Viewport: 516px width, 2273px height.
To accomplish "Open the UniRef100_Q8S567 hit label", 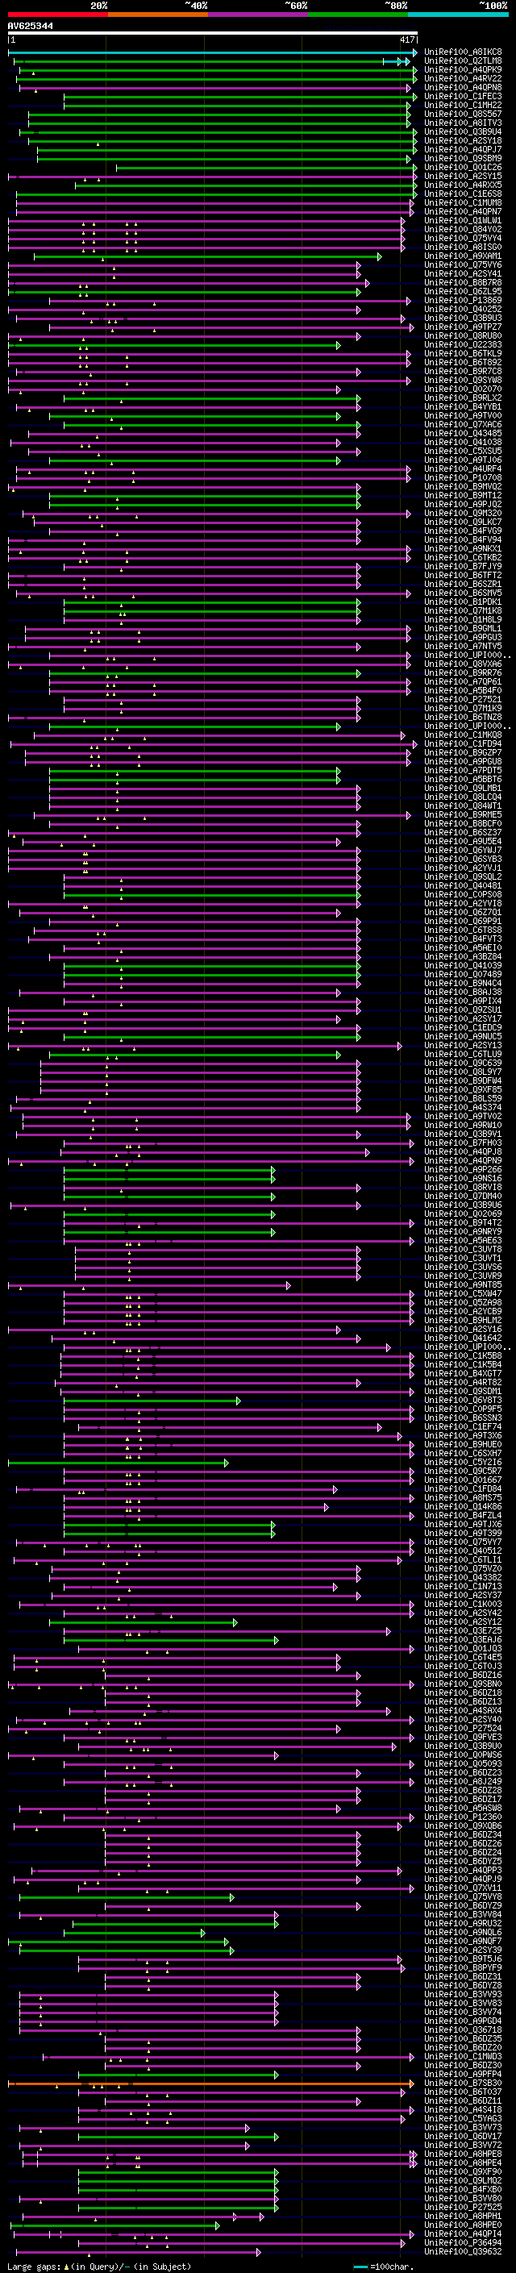I will pos(463,114).
